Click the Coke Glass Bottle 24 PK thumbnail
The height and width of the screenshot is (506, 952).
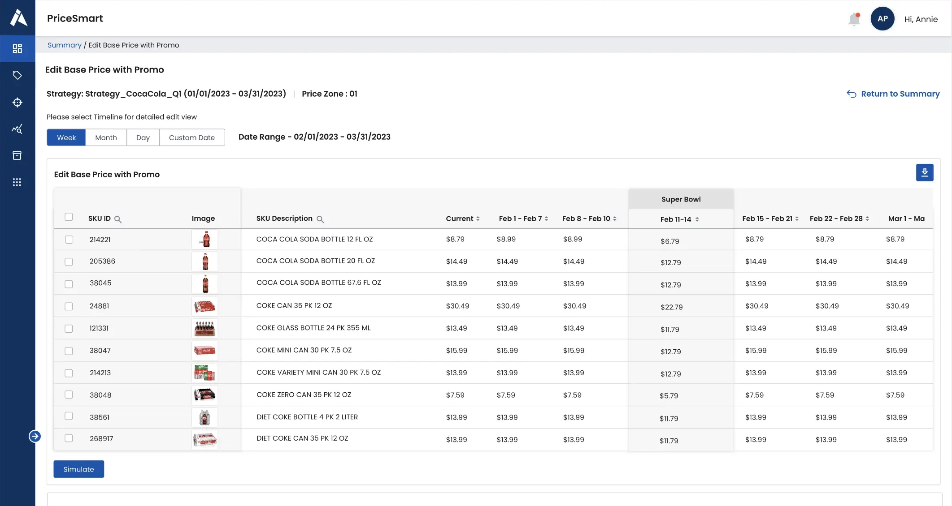(205, 329)
